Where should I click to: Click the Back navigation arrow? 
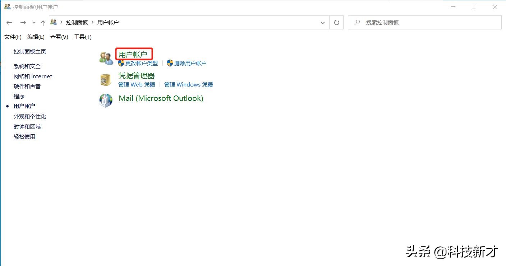(x=9, y=23)
